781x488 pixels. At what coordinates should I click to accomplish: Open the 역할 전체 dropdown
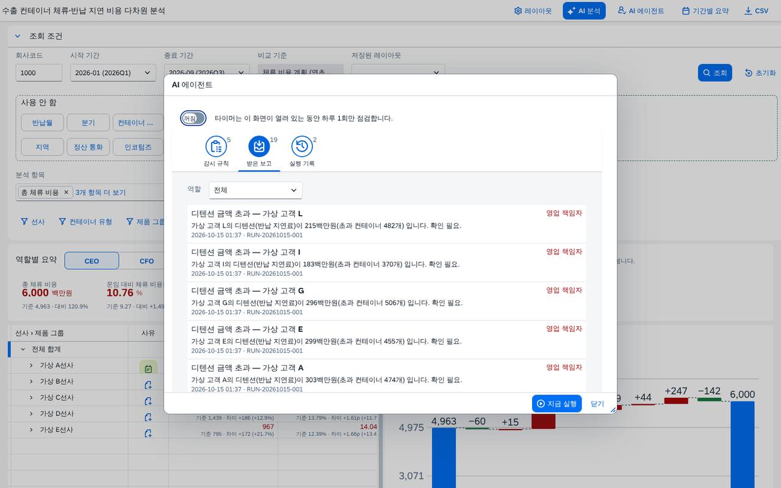click(255, 190)
